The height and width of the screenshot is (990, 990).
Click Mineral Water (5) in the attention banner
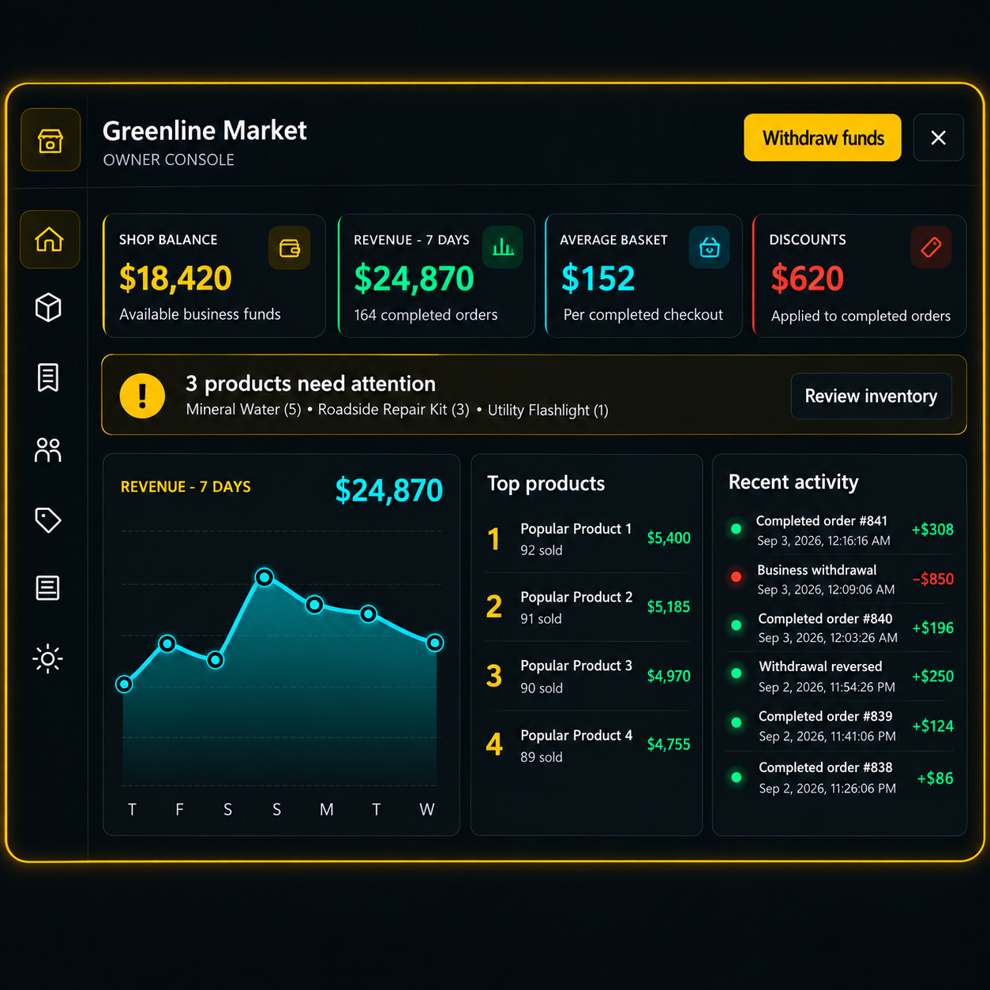[x=244, y=410]
